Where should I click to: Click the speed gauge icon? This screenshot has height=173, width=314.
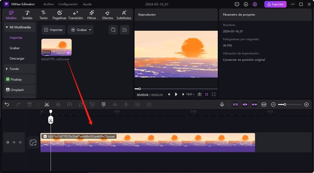click(x=70, y=104)
